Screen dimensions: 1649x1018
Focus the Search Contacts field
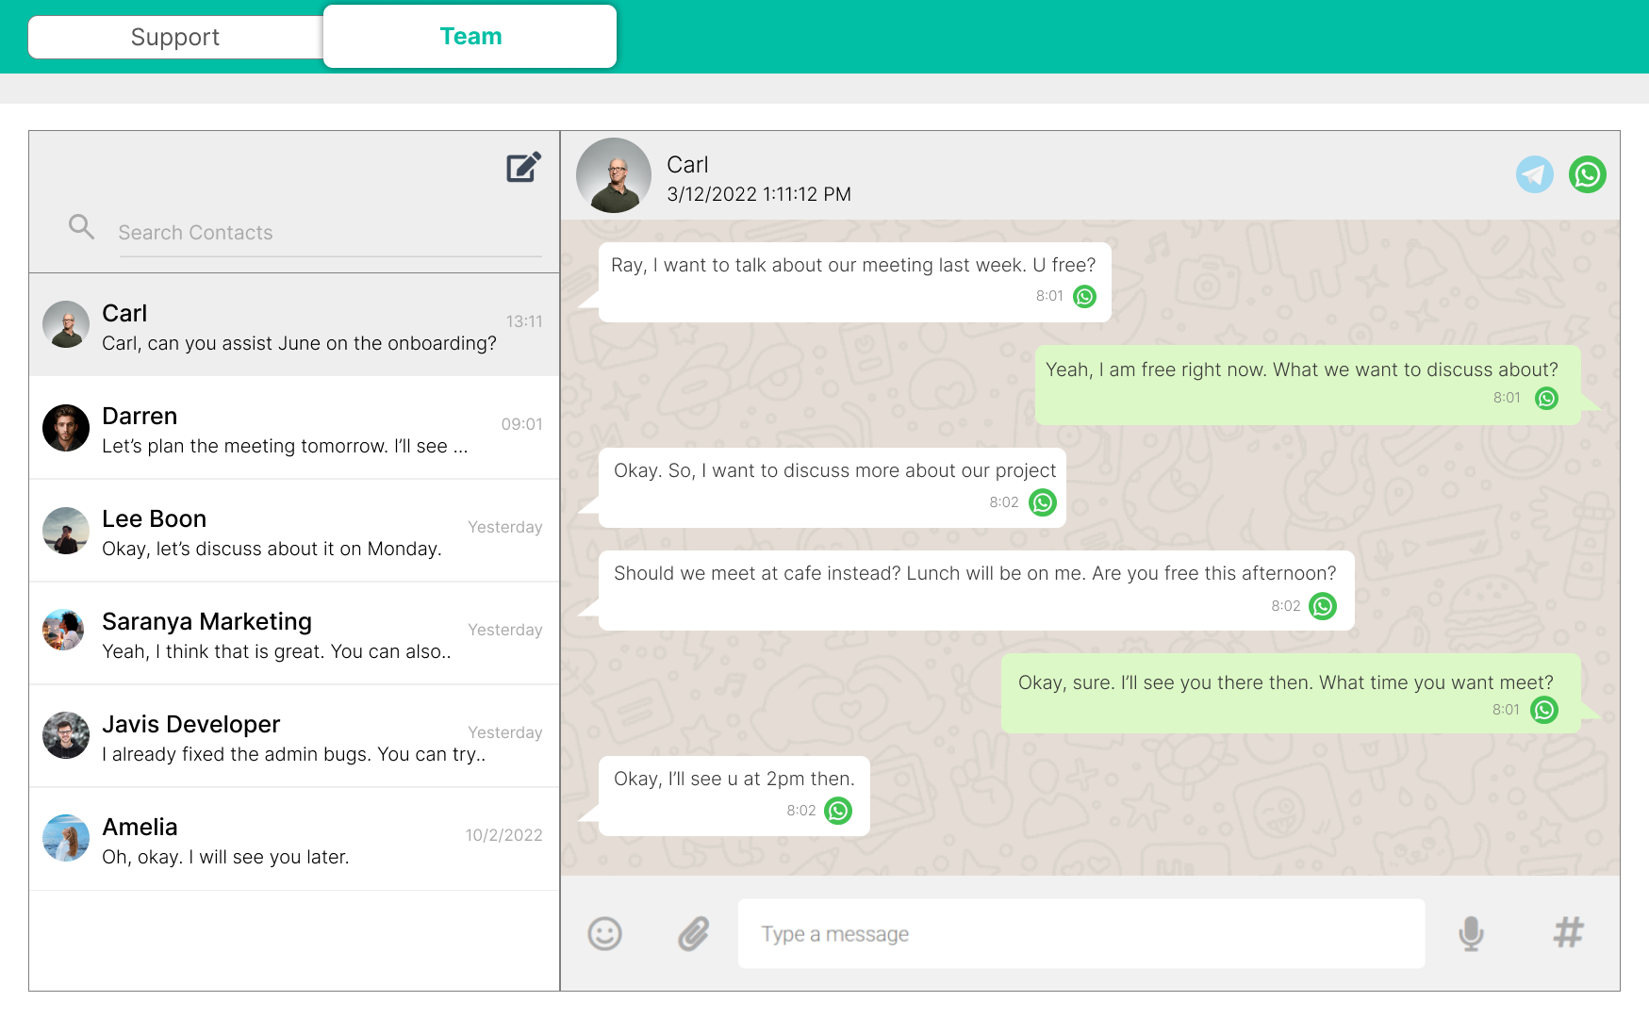click(x=329, y=233)
